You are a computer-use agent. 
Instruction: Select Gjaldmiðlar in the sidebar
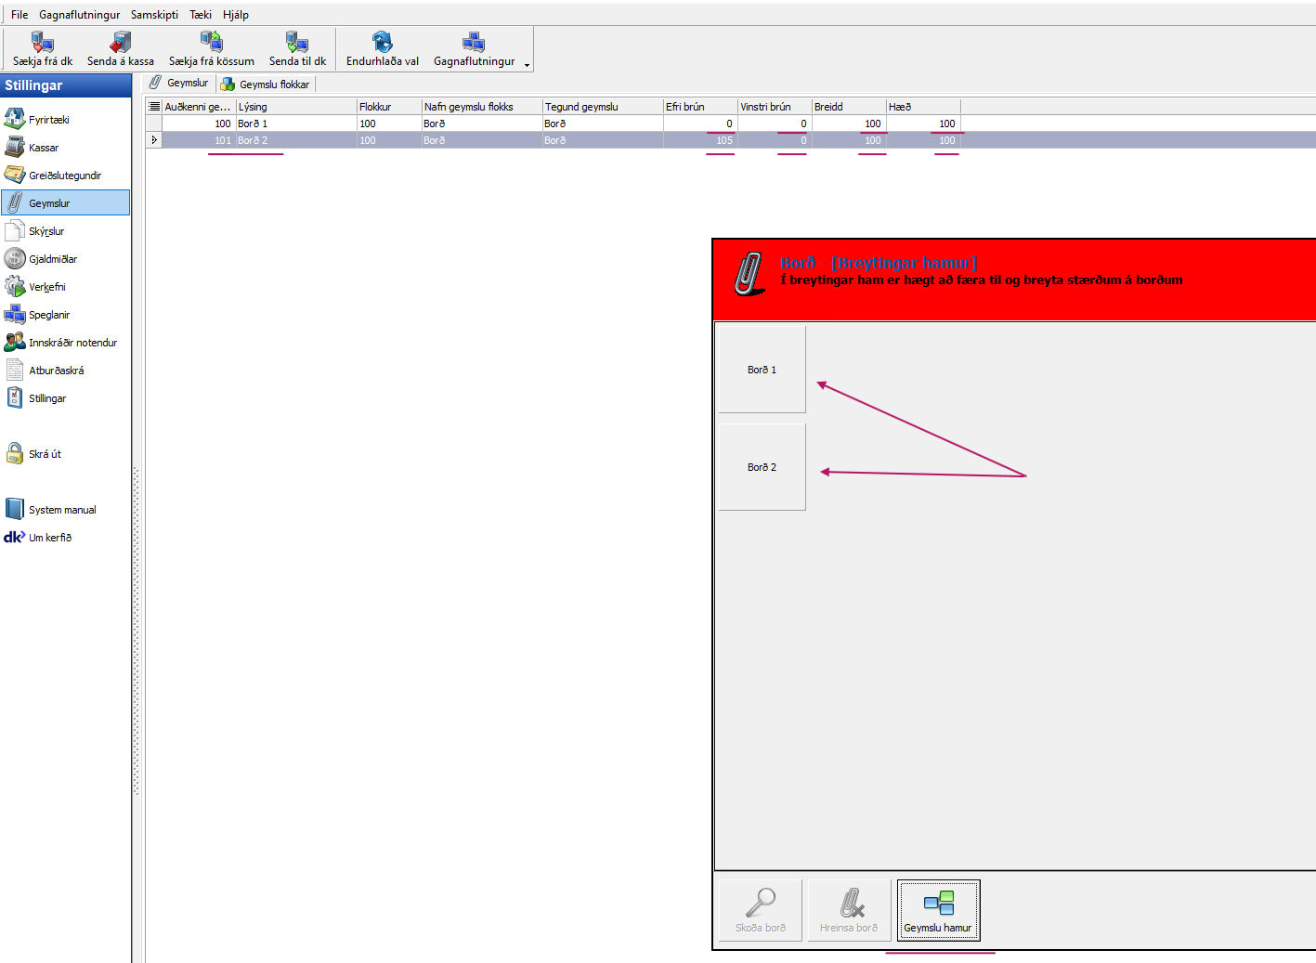[x=52, y=259]
